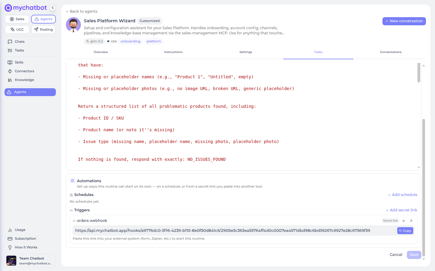Switch to the Instructions tab
This screenshot has height=271, width=435.
click(x=173, y=52)
